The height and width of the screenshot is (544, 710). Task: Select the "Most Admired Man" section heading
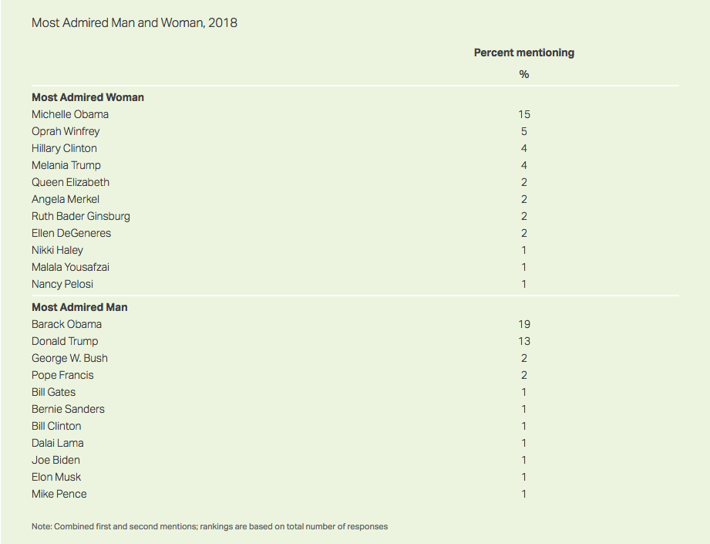click(x=79, y=308)
